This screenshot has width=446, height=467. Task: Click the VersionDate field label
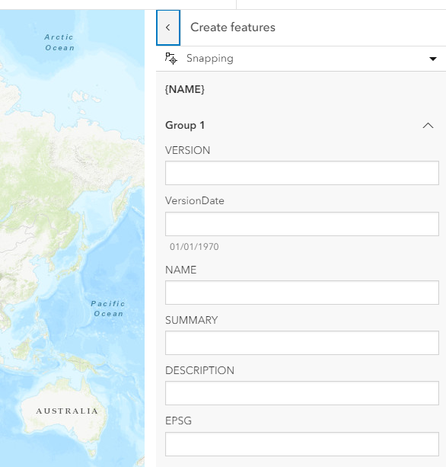pyautogui.click(x=195, y=200)
